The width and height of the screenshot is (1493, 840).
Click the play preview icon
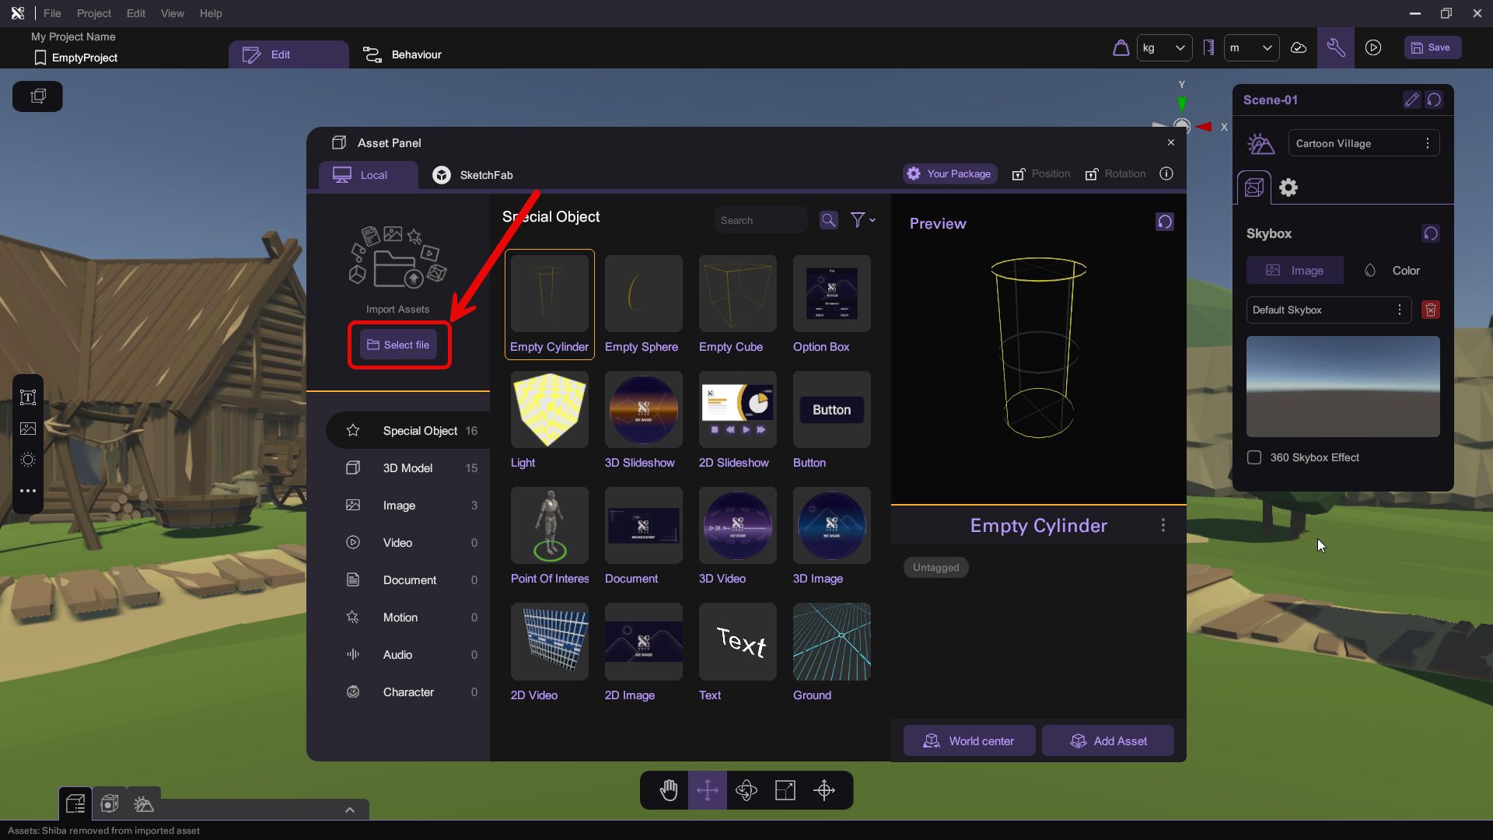point(1373,47)
